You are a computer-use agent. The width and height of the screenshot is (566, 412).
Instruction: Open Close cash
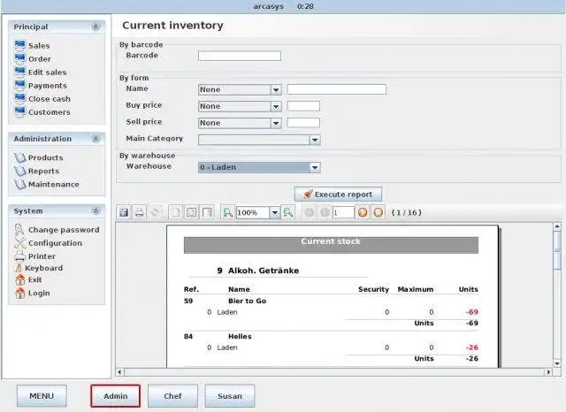[x=42, y=99]
